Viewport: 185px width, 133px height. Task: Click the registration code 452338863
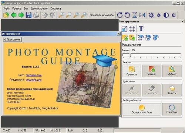[14, 102]
